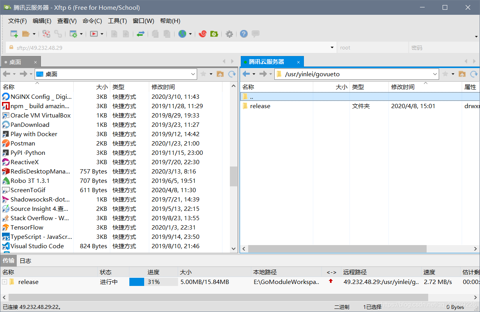480x312 pixels.
Task: Click the red play transfer icon
Action: (x=94, y=34)
